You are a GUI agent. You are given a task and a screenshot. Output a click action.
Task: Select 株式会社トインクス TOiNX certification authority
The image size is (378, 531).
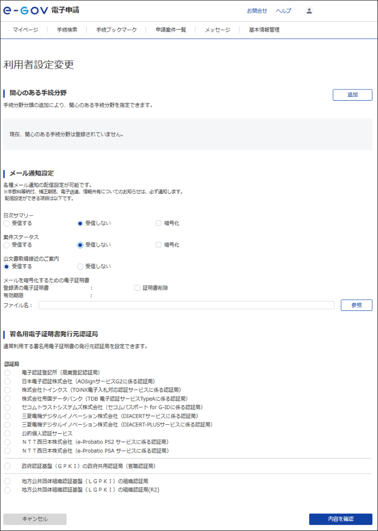coord(8,390)
